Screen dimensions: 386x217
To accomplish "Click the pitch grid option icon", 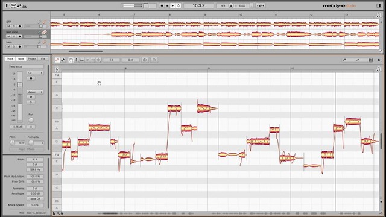I will [x=344, y=60].
